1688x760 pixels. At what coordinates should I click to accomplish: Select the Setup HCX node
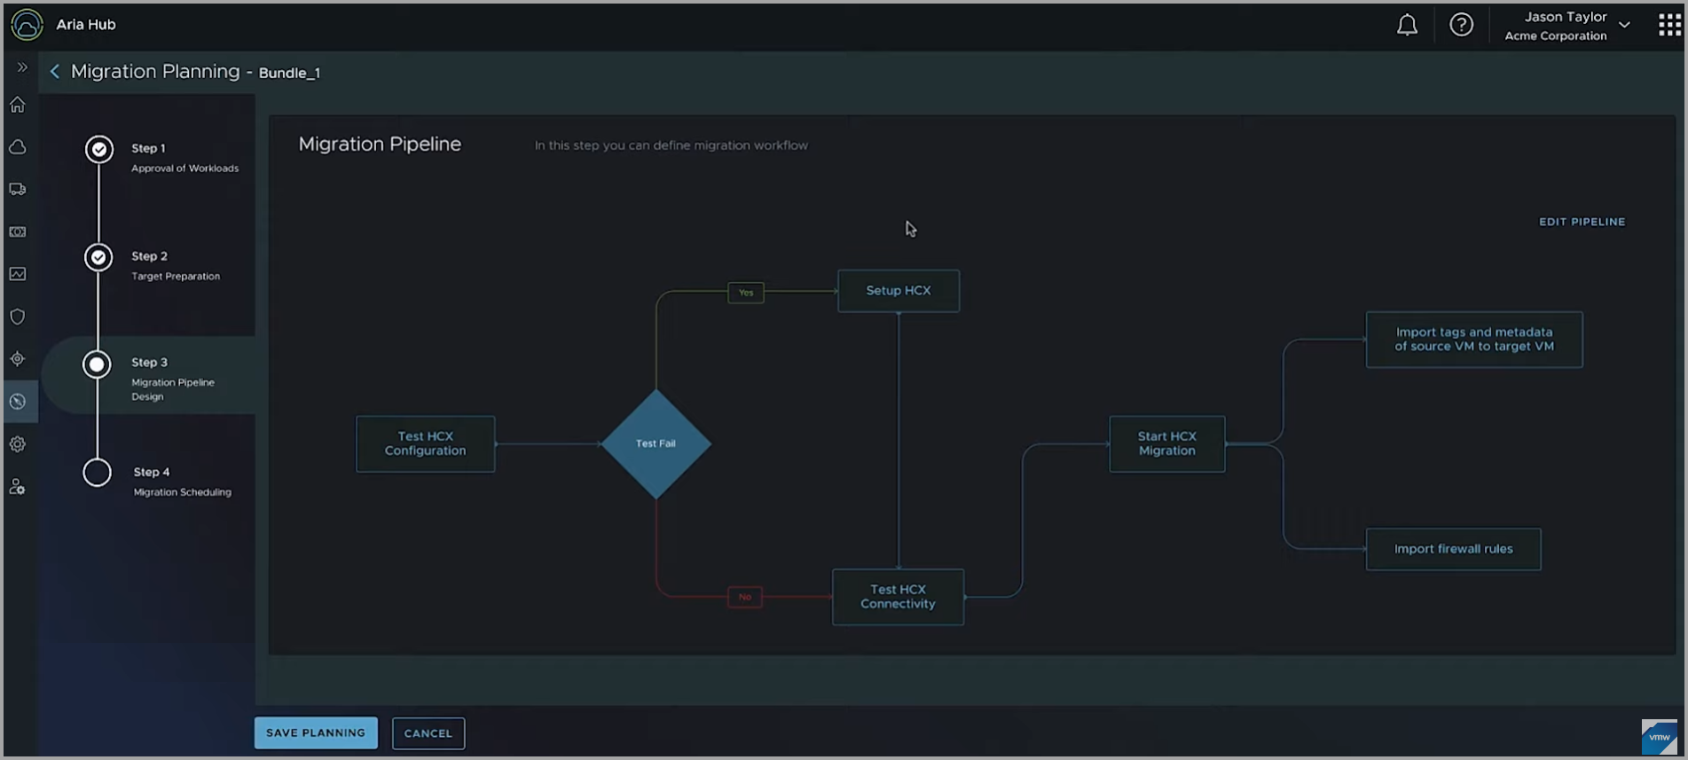coord(899,291)
